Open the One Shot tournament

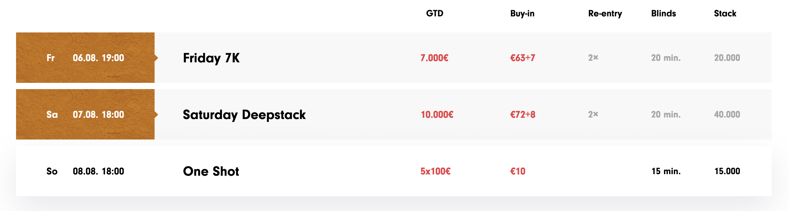(211, 171)
